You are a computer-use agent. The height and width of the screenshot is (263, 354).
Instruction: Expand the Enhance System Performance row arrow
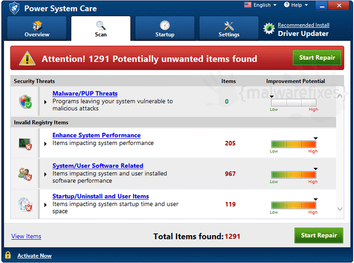tap(46, 143)
